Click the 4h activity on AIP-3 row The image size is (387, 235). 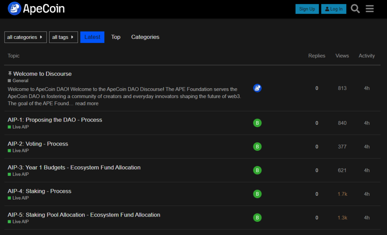pos(367,170)
